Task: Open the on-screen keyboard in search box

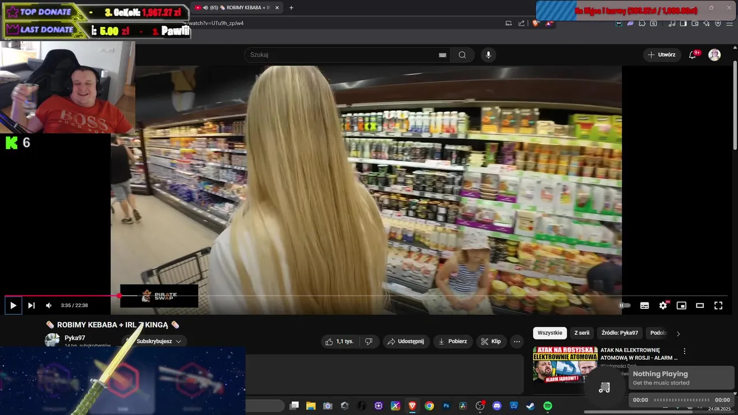Action: (x=442, y=55)
